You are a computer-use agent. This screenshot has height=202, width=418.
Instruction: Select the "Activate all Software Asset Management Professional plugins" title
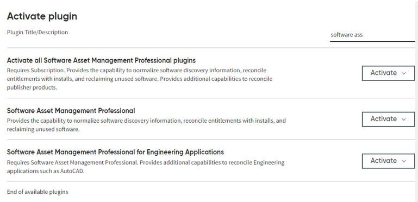click(x=101, y=60)
